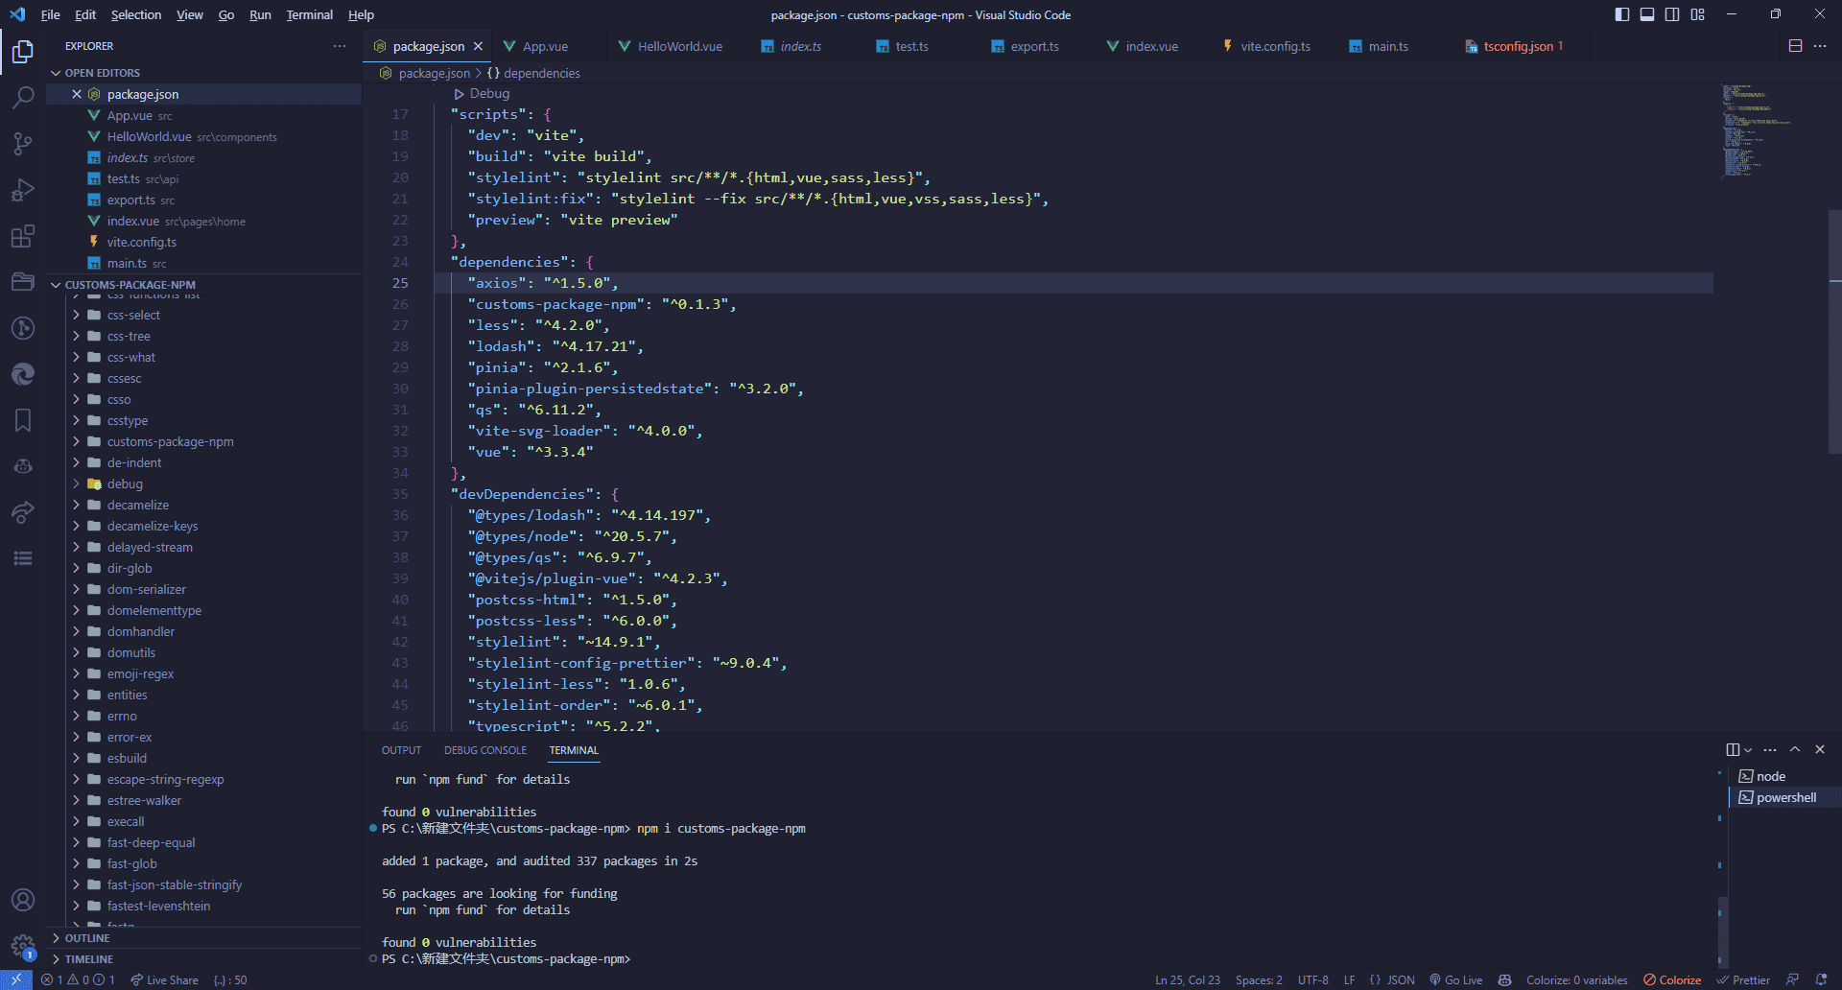Image resolution: width=1842 pixels, height=990 pixels.
Task: Customize layout icon in title bar
Action: click(x=1698, y=14)
